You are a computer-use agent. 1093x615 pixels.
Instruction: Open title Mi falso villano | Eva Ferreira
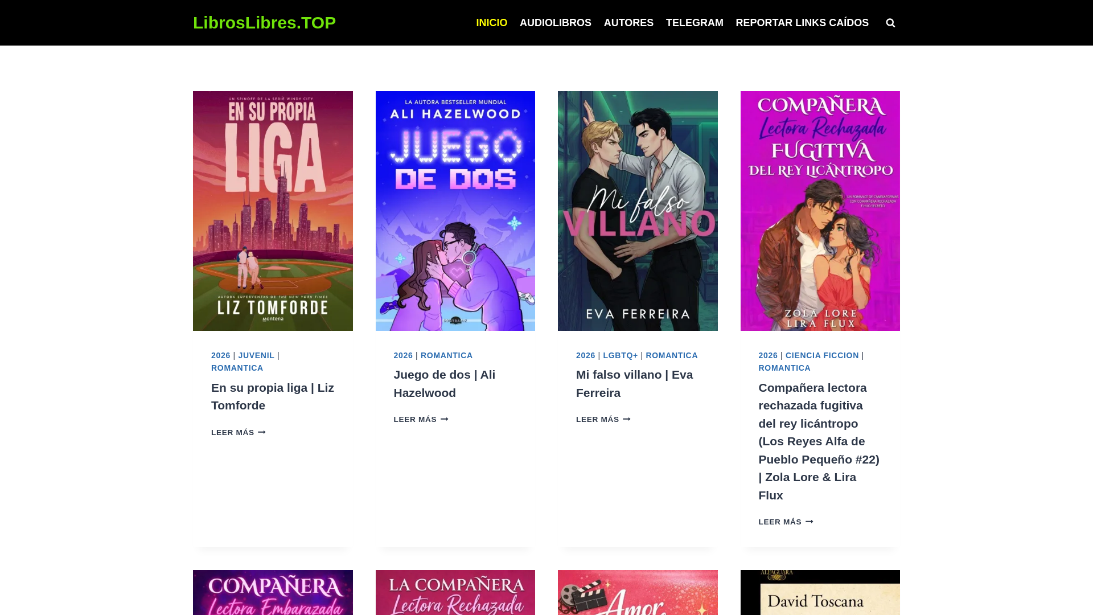pos(635,384)
